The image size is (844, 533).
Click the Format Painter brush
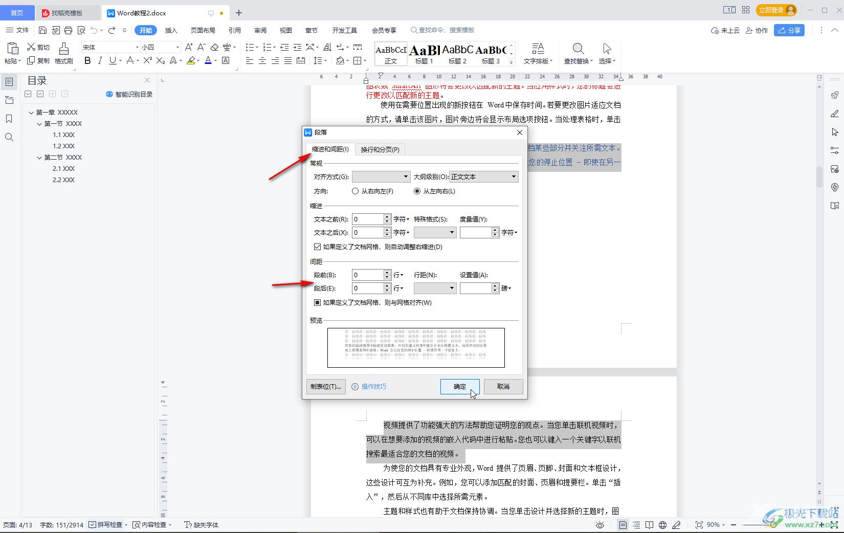point(64,53)
